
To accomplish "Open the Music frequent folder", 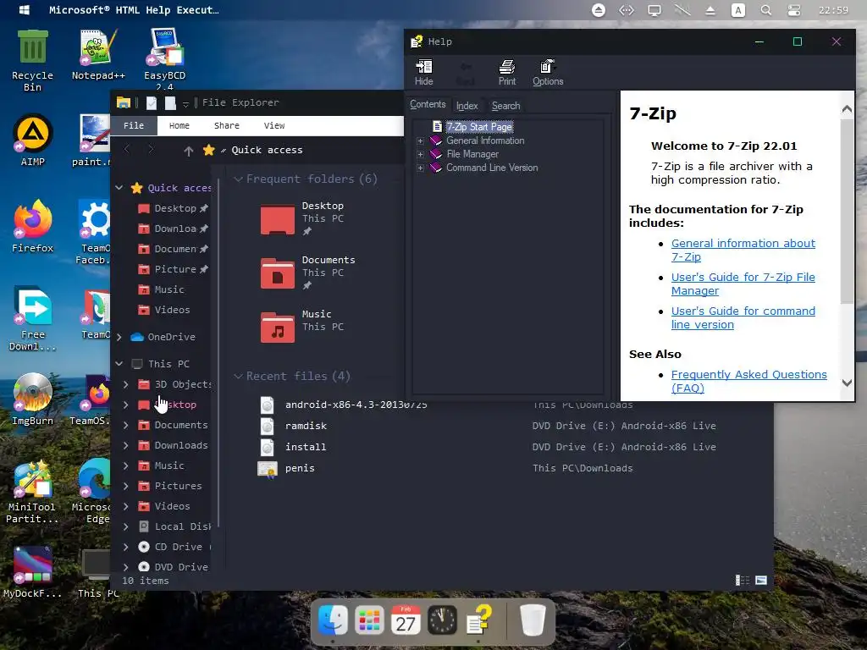I will pyautogui.click(x=303, y=328).
